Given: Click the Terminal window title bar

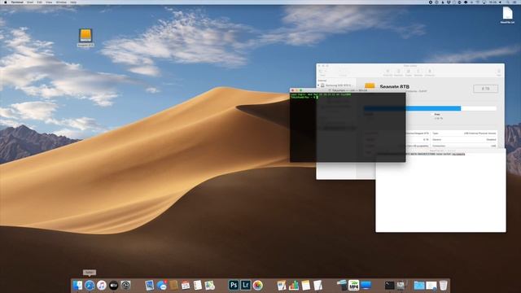Looking at the screenshot, I should click(348, 90).
